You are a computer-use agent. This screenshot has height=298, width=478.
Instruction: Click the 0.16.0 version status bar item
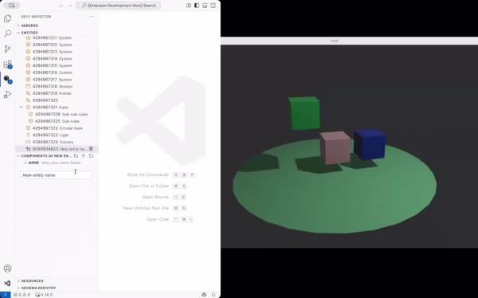[44, 295]
